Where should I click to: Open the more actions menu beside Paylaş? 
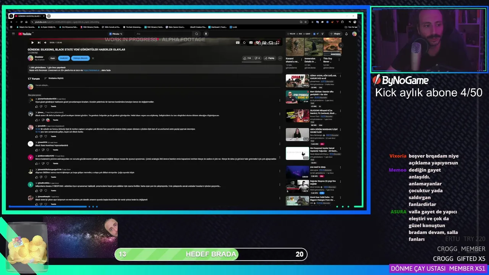[x=280, y=58]
